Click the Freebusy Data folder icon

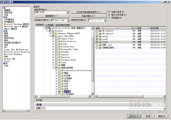click(x=59, y=47)
